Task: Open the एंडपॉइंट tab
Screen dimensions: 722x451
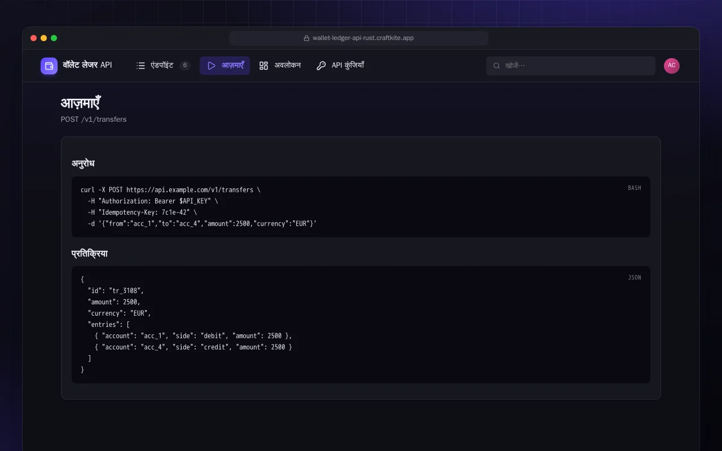Action: 164,66
